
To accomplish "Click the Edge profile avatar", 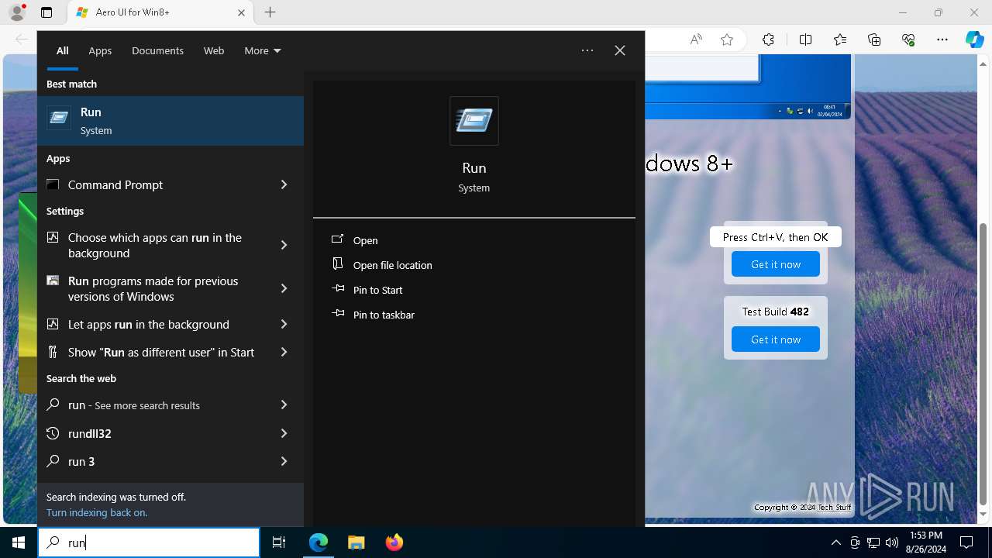I will pyautogui.click(x=17, y=12).
